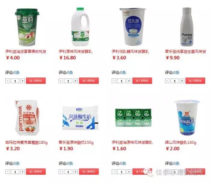Click quantity field for 君乐宝原味酸奶150g
The height and width of the screenshot is (183, 211).
(x=68, y=172)
